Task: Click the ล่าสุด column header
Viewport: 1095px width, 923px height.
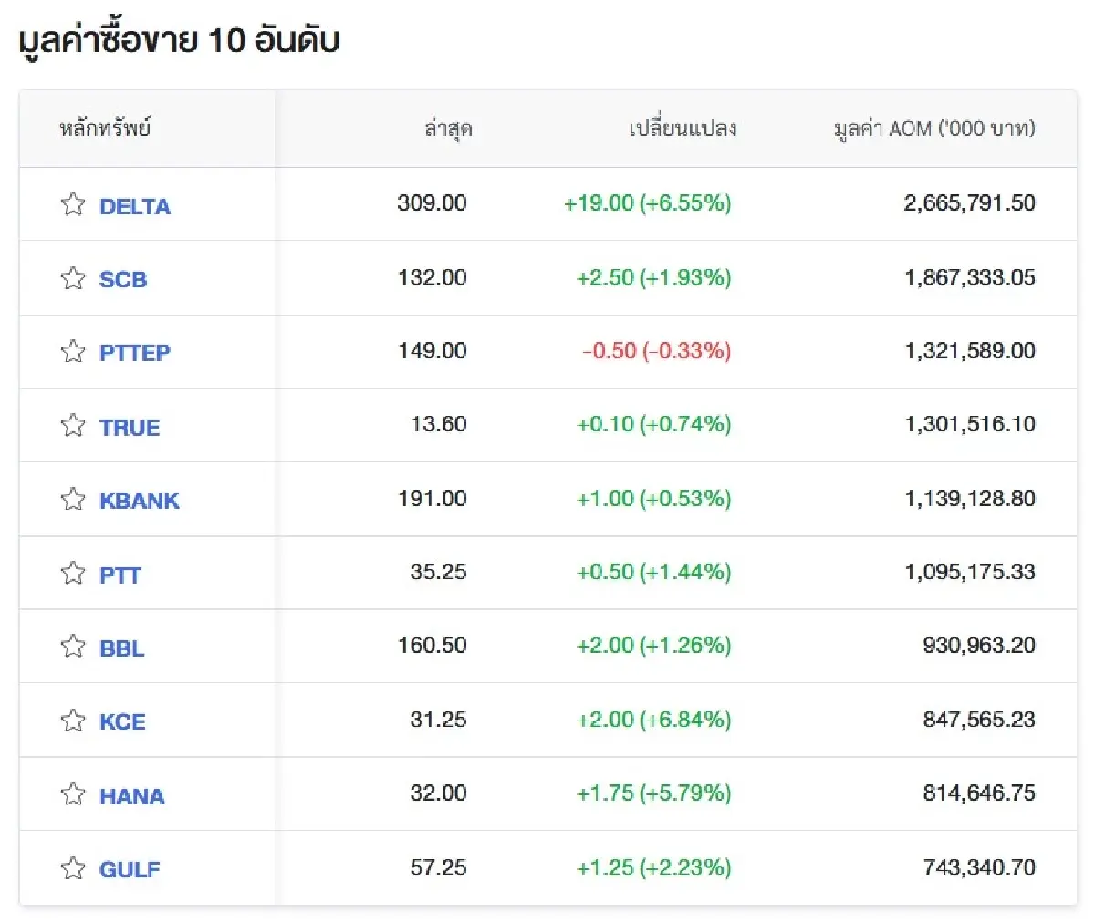Action: [447, 129]
